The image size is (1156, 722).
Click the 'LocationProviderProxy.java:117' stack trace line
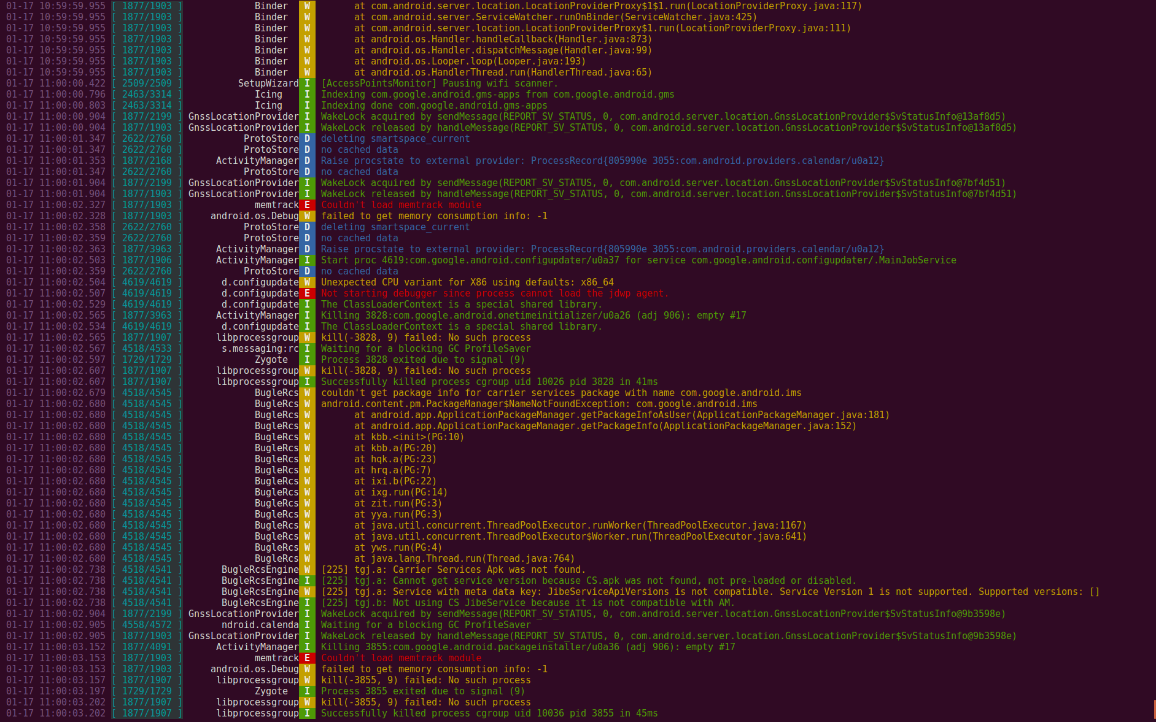click(608, 6)
